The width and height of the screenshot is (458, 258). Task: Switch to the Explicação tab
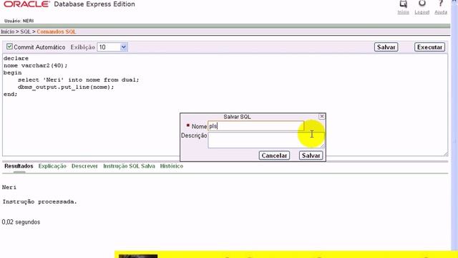(52, 166)
